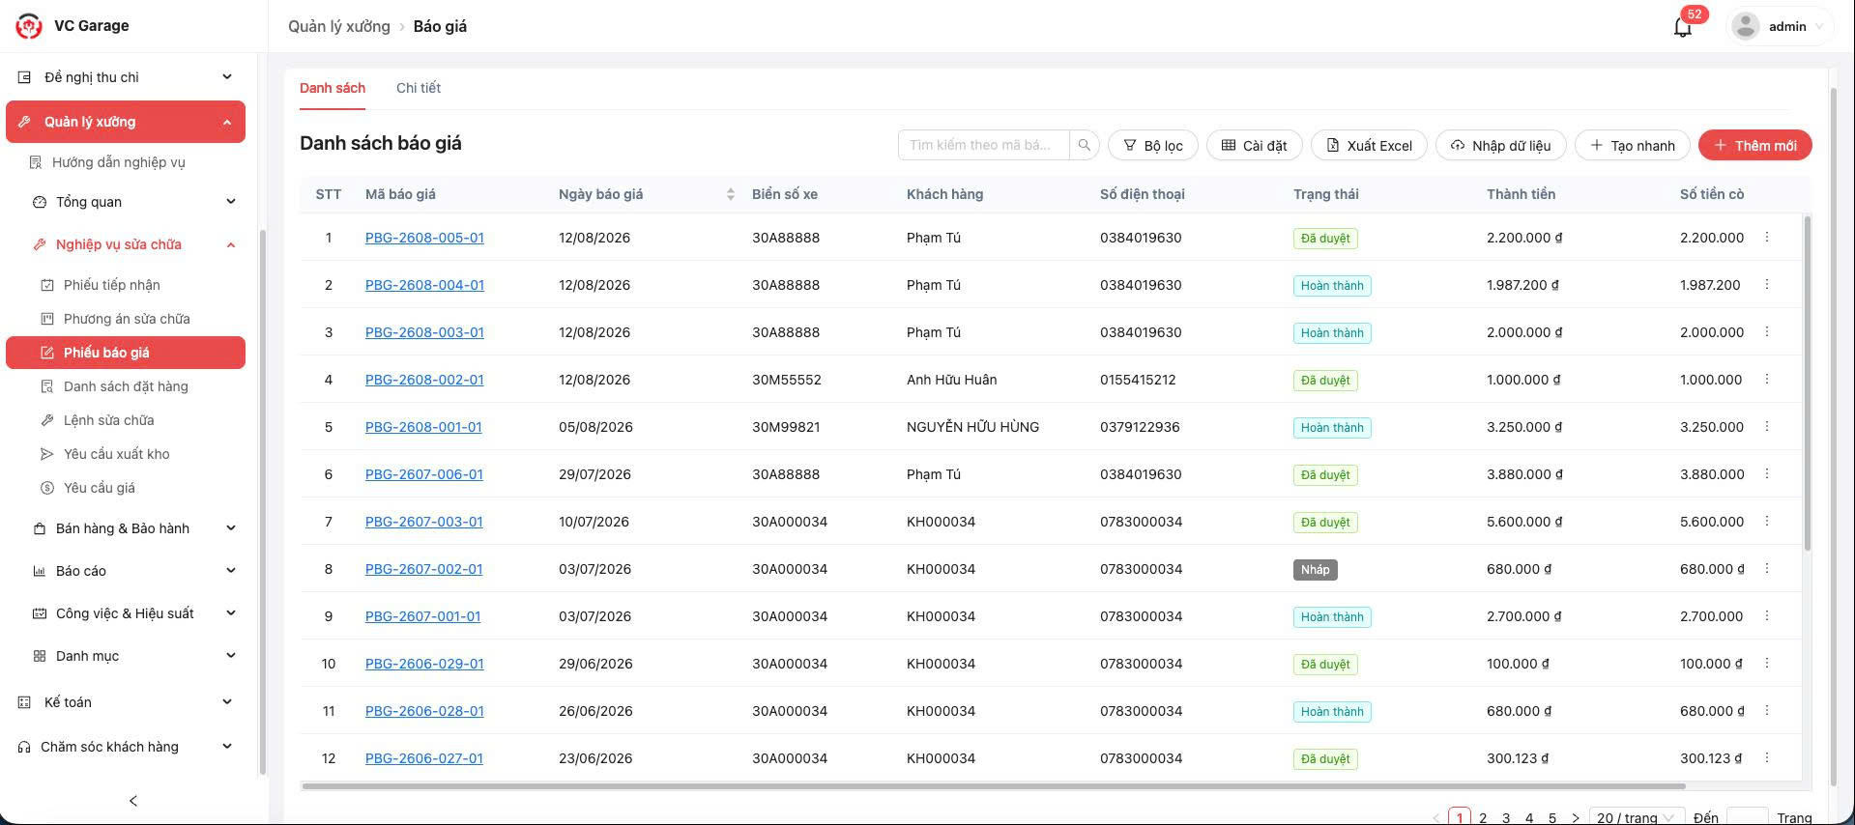Collapse the sidebar with the arrow icon
The height and width of the screenshot is (825, 1855).
(133, 801)
